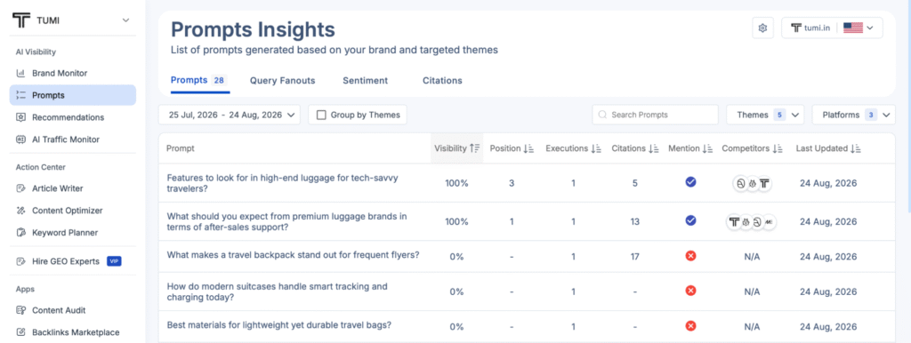Check the Group by Themes checkbox

[x=321, y=115]
